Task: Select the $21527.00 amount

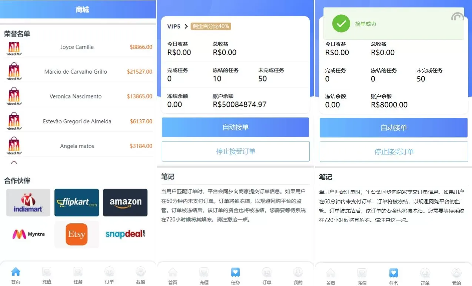Action: pos(139,71)
